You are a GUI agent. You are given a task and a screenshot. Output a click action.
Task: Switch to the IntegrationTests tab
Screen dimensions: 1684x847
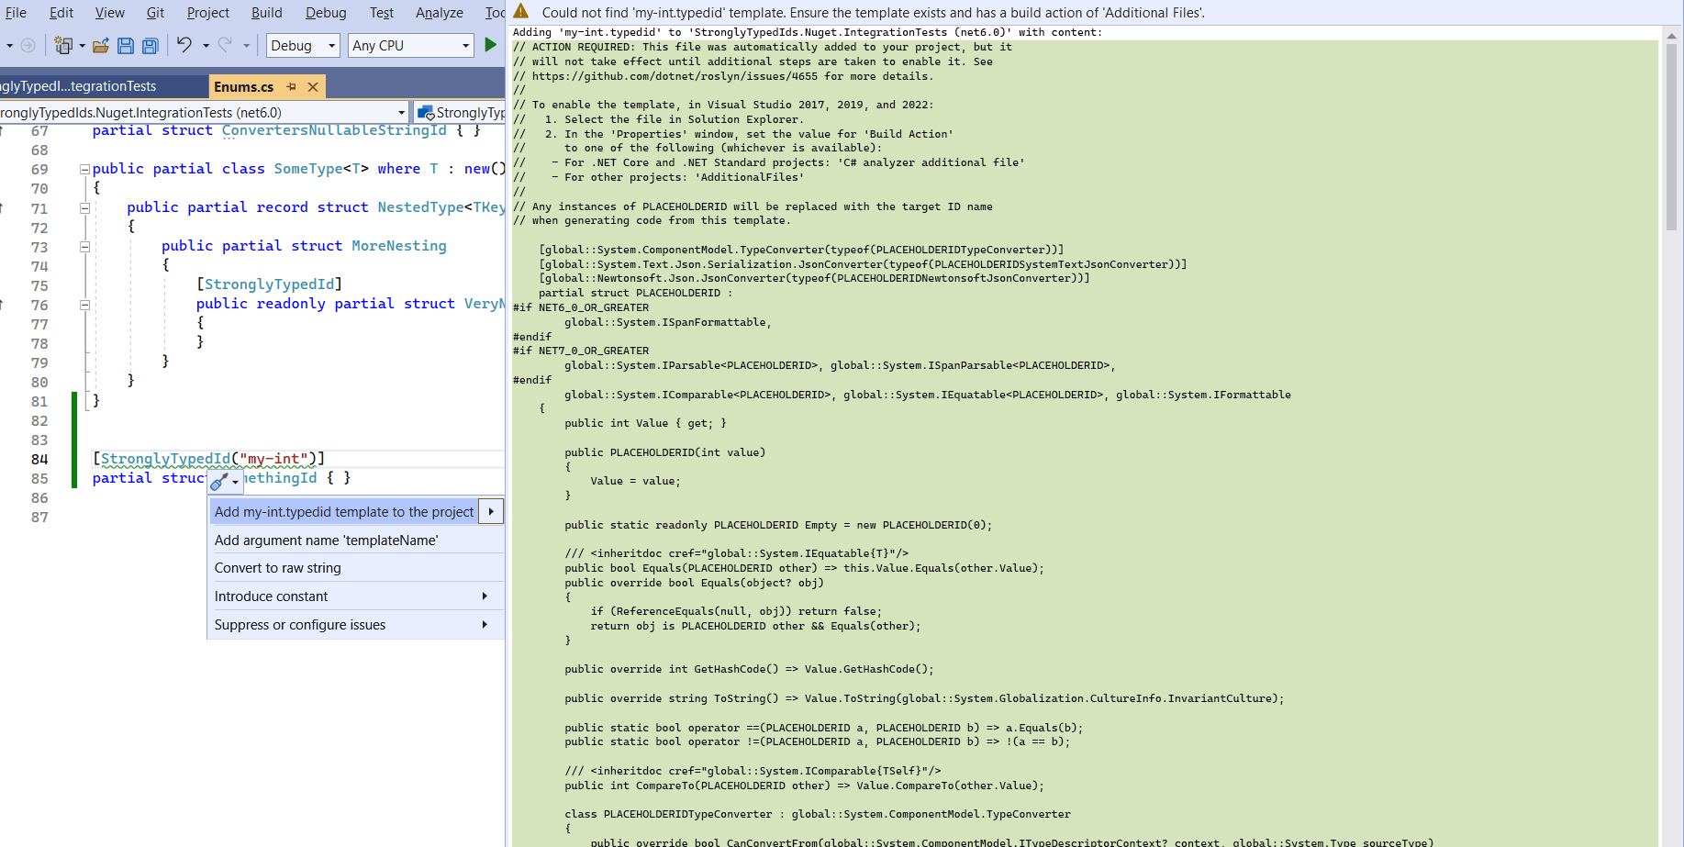pos(103,86)
